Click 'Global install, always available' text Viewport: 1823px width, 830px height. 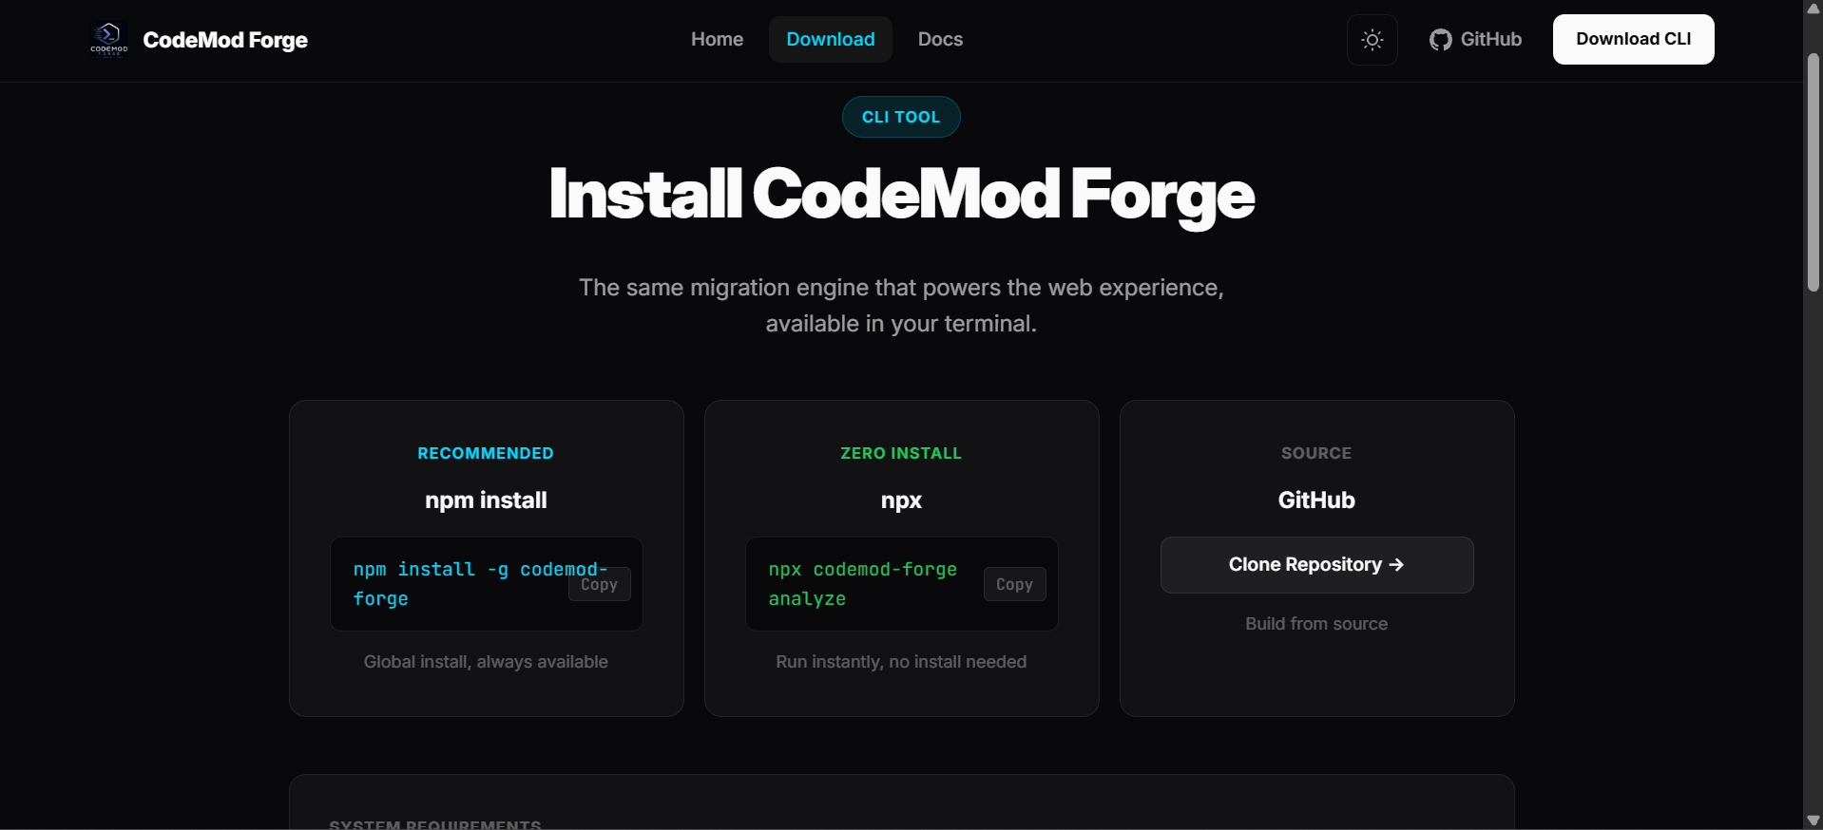pos(486,662)
